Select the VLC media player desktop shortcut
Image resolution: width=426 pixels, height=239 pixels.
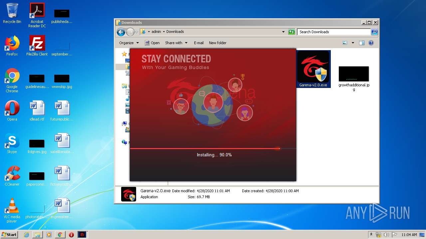12,211
